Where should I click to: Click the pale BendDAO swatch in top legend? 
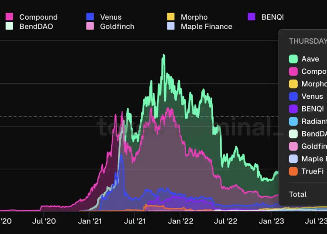9,26
